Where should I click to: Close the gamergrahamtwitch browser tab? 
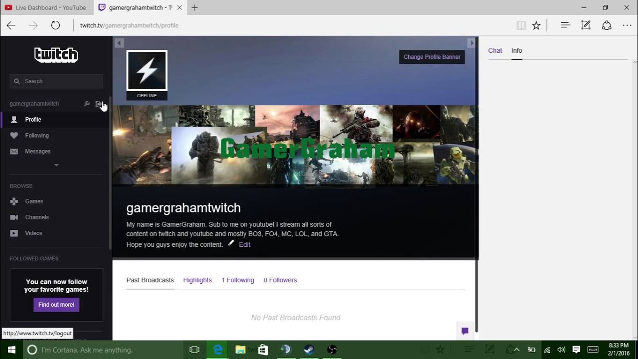point(180,7)
